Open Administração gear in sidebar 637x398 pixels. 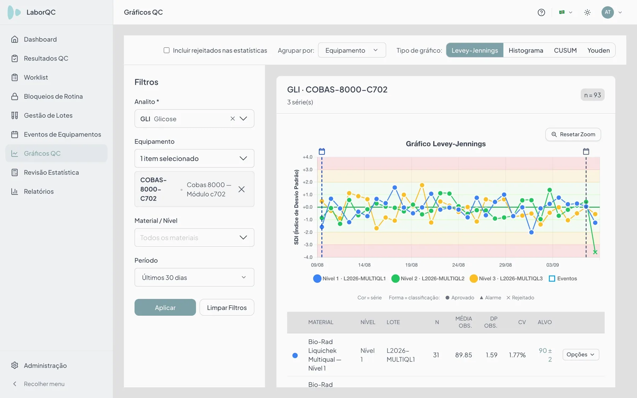pyautogui.click(x=15, y=365)
